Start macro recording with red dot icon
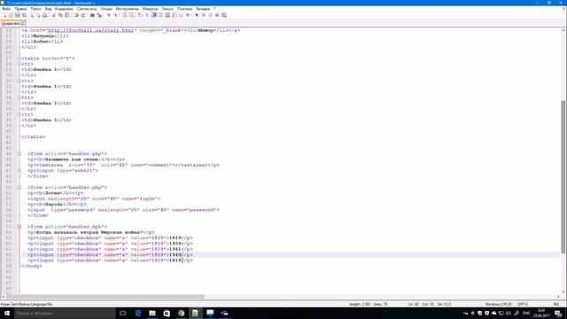The image size is (567, 319). coord(197,15)
